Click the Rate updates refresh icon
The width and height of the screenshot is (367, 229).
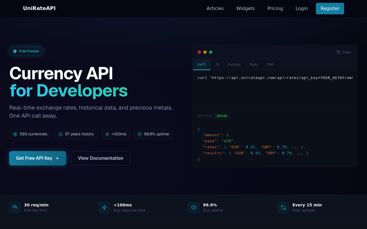pyautogui.click(x=283, y=208)
